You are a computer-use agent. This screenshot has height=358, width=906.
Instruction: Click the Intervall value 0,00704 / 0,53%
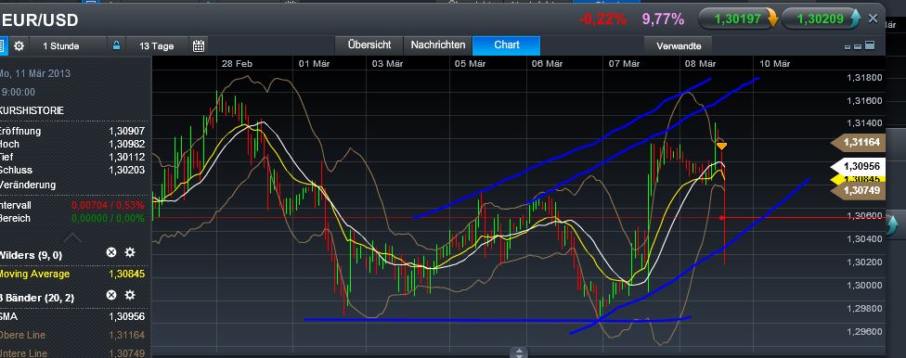[x=108, y=205]
